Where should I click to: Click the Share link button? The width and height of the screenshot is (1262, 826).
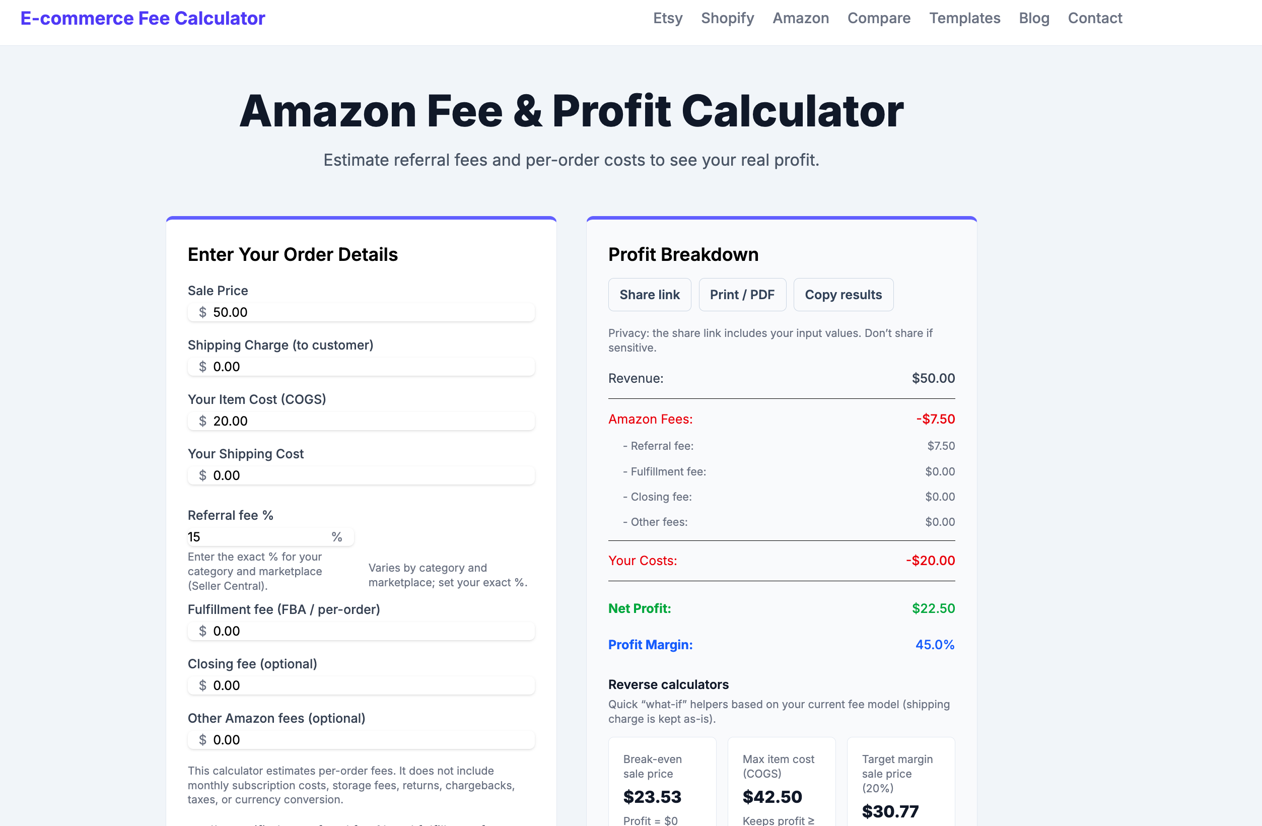click(650, 294)
